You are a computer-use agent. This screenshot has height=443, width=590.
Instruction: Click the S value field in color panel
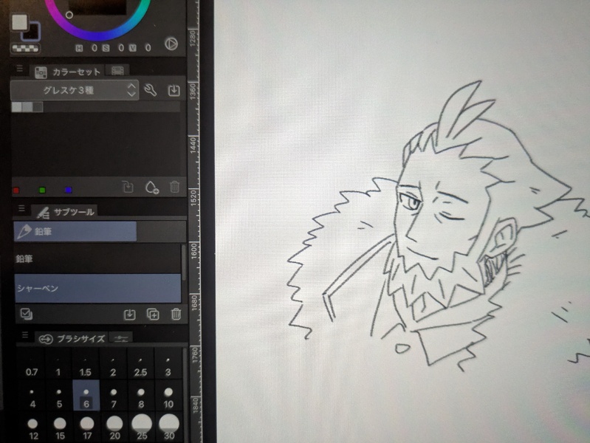[121, 48]
